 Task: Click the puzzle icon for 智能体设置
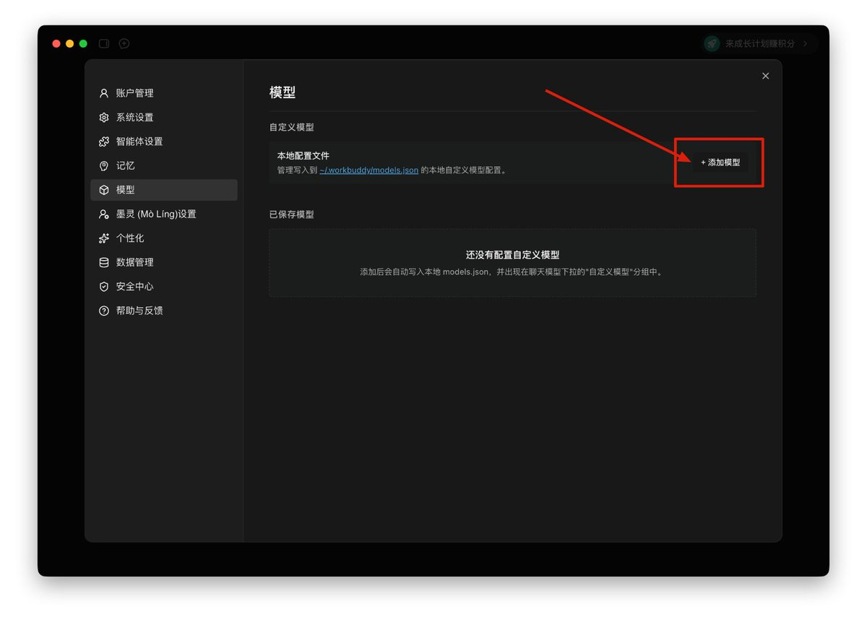click(x=104, y=142)
